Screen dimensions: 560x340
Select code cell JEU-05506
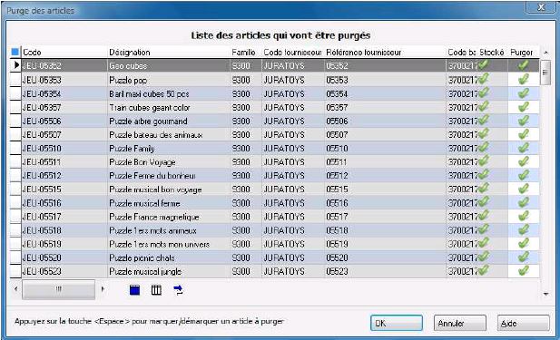[64, 121]
